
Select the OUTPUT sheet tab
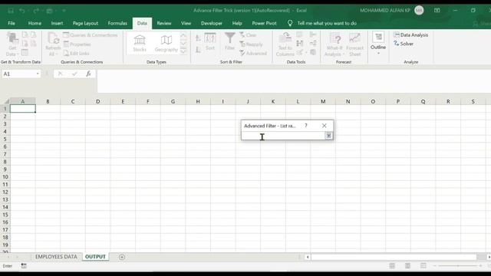tap(95, 257)
